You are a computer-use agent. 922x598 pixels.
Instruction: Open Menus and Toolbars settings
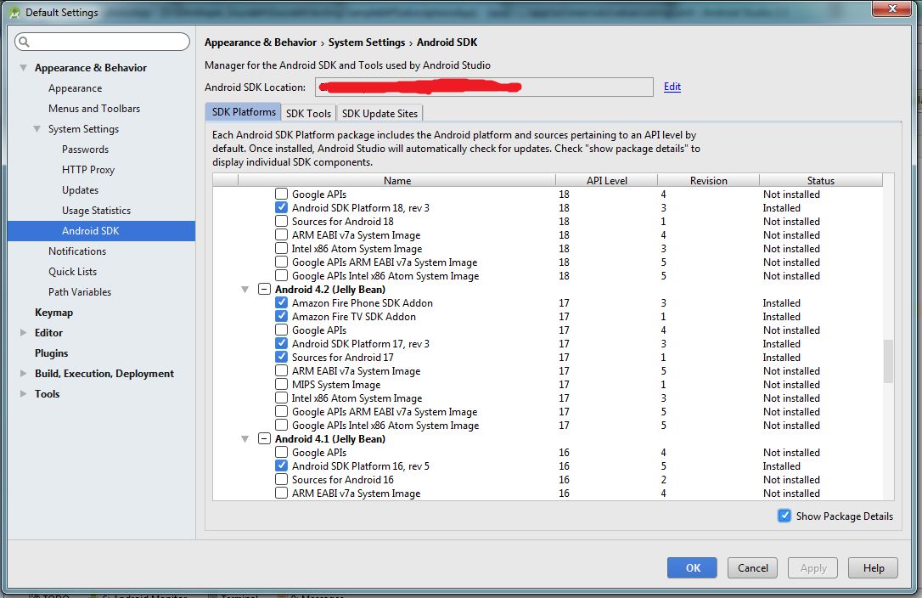[x=94, y=108]
